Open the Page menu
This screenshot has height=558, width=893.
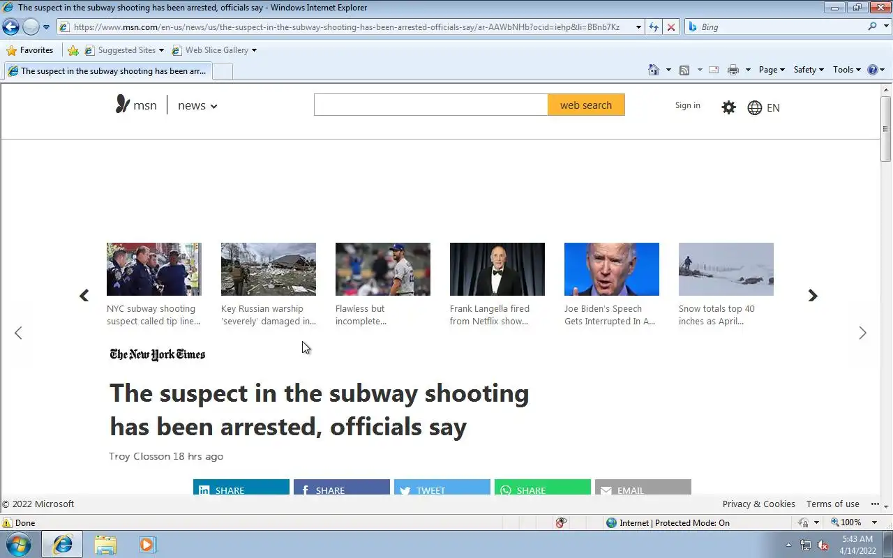pos(772,70)
